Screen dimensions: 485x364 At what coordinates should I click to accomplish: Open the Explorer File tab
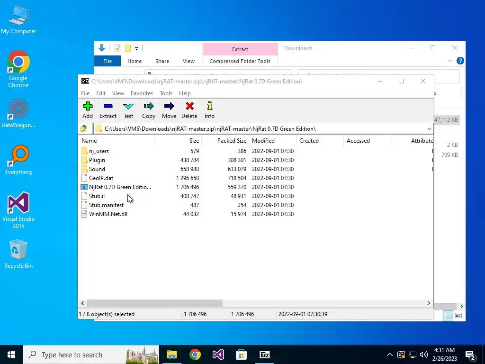pyautogui.click(x=108, y=61)
